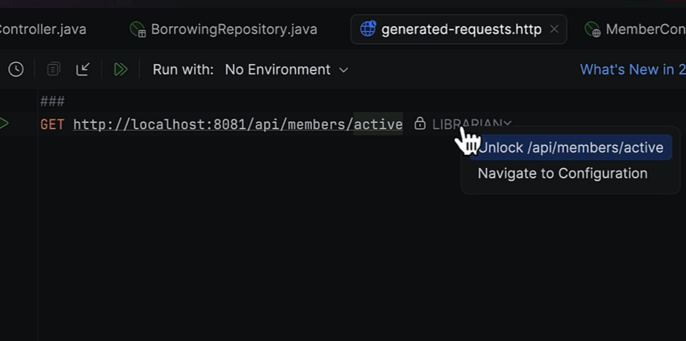The width and height of the screenshot is (686, 341).
Task: Click the import arrow icon in toolbar
Action: [83, 70]
